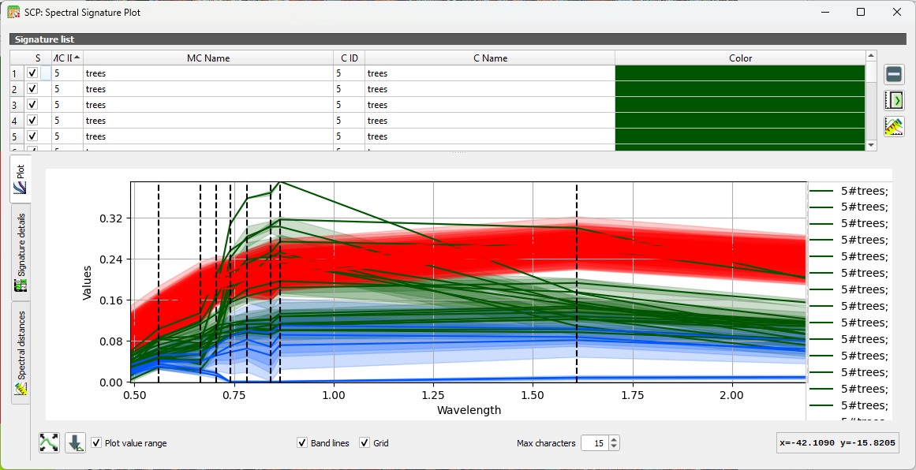
Task: Click the dark green color cell in row 2
Action: (739, 89)
